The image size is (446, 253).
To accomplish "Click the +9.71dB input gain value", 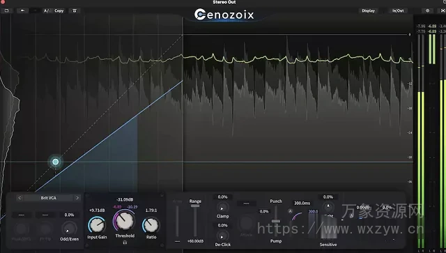I will pos(97,210).
